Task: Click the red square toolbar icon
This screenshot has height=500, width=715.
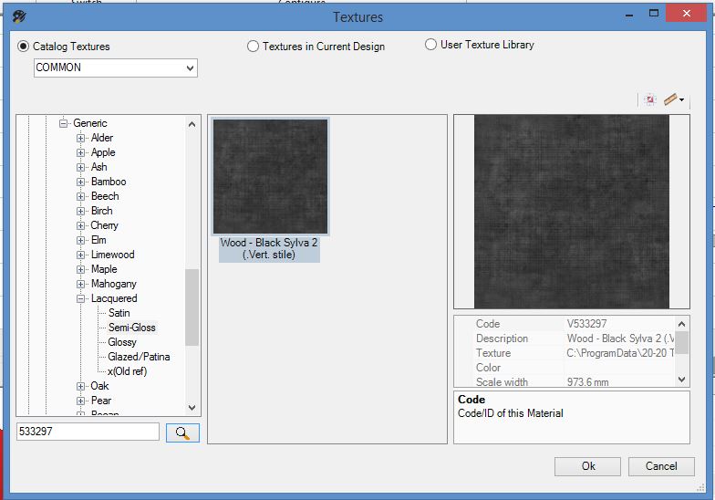Action: (x=649, y=99)
